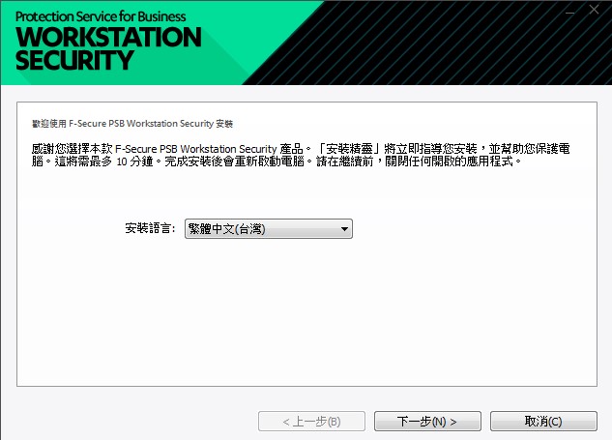612x440 pixels.
Task: Click the WORKSTATION SECURITY banner text
Action: (108, 48)
